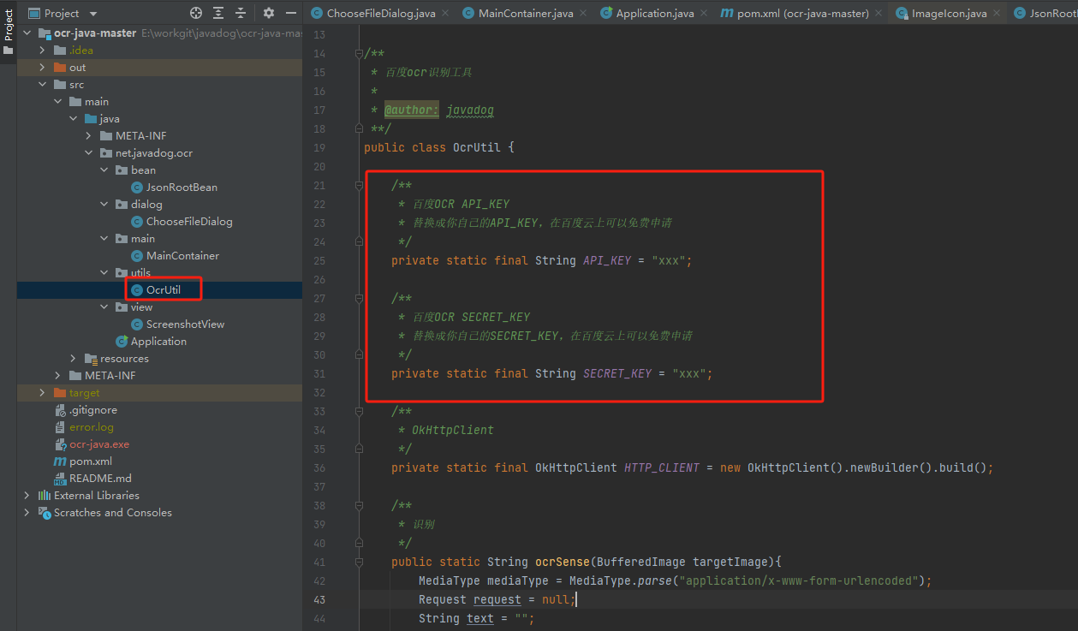Image resolution: width=1078 pixels, height=631 pixels.
Task: Expand the resources folder
Action: pos(74,358)
